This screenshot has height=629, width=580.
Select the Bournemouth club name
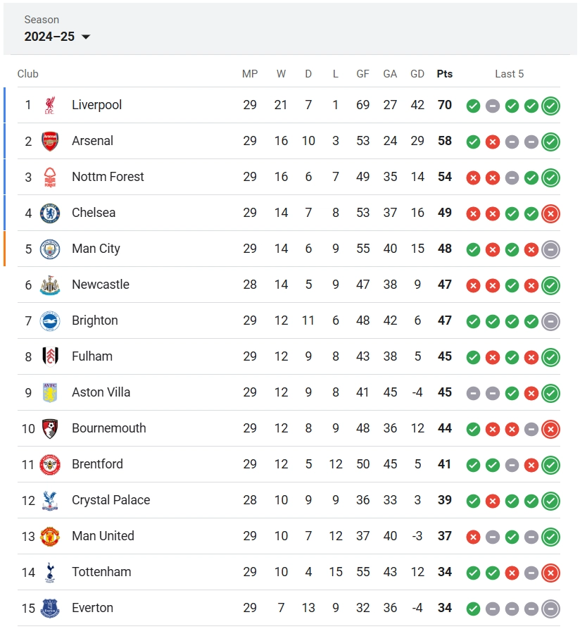(x=108, y=428)
